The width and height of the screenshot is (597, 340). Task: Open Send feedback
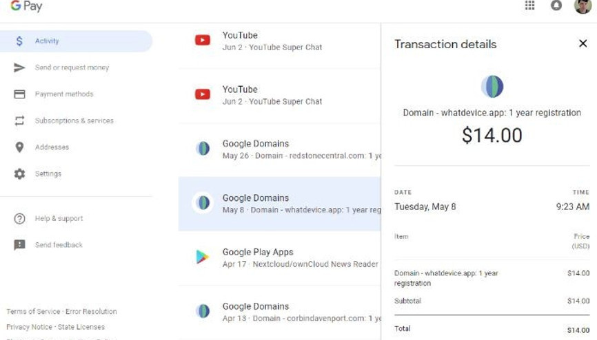[59, 245]
